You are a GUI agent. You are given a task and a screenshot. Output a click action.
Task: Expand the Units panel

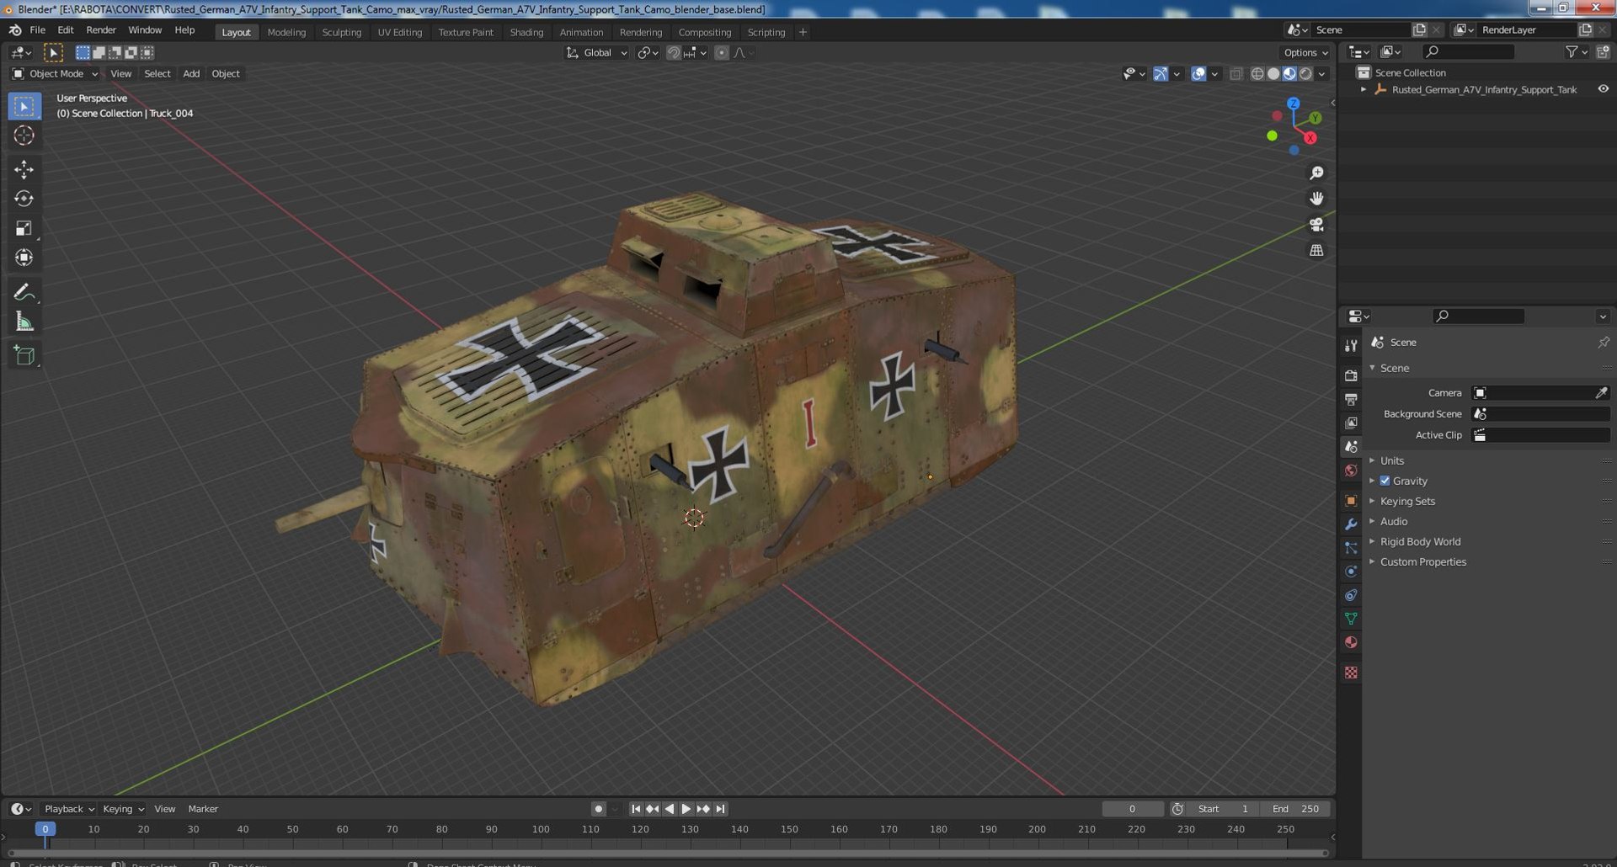[1391, 460]
